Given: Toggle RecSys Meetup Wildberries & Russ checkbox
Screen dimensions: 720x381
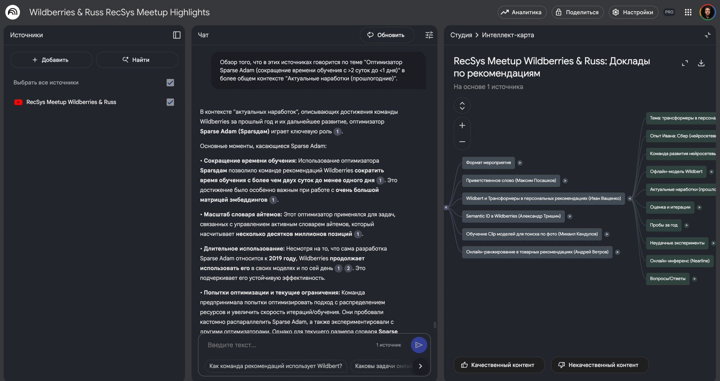Looking at the screenshot, I should 170,102.
